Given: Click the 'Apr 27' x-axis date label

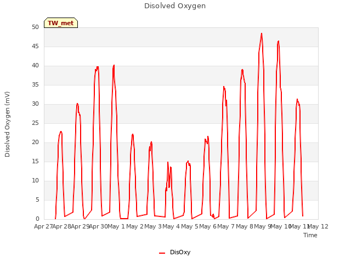Looking at the screenshot, I should click(43, 226).
